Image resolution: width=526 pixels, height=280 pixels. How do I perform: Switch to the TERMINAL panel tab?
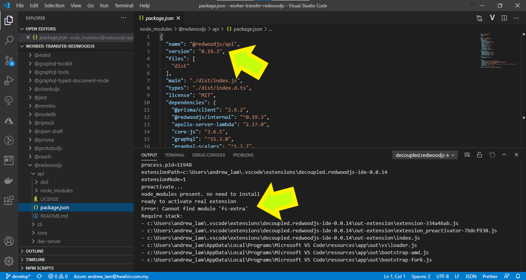(x=175, y=155)
